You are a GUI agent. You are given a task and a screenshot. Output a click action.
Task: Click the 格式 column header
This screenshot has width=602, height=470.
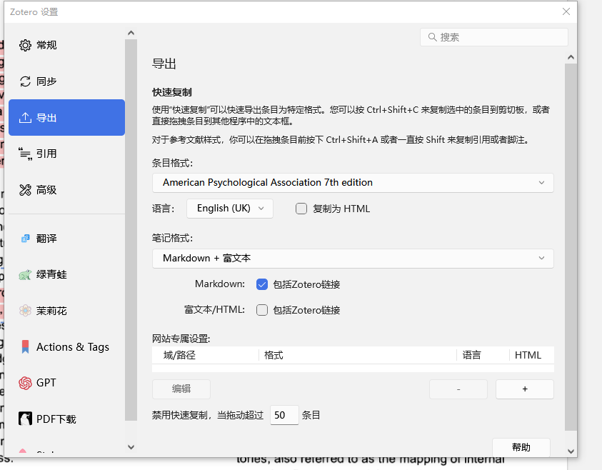(x=358, y=355)
